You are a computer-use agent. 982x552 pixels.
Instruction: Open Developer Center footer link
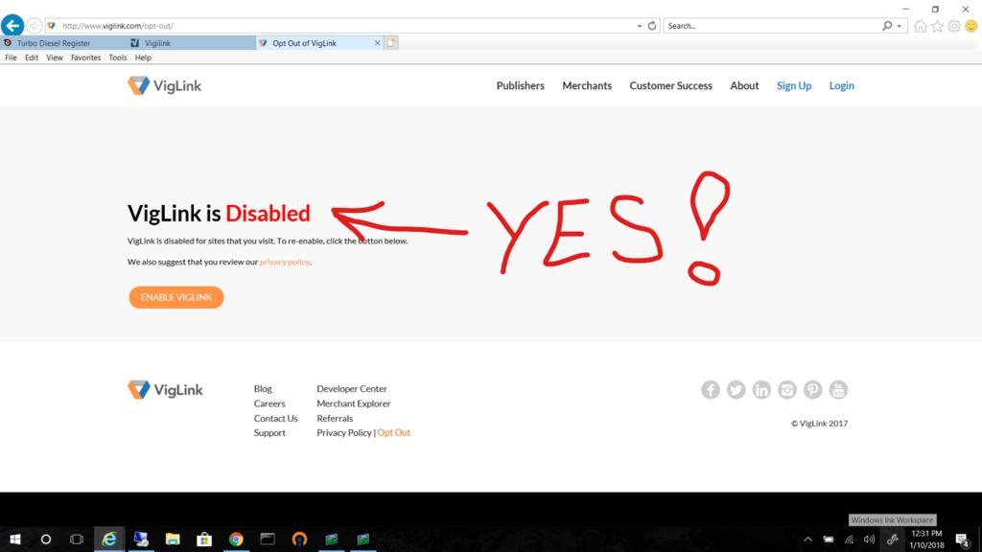coord(351,389)
